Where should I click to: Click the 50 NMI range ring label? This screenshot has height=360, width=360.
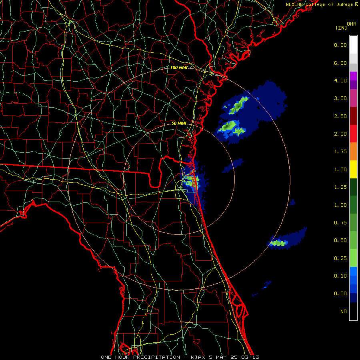click(179, 123)
